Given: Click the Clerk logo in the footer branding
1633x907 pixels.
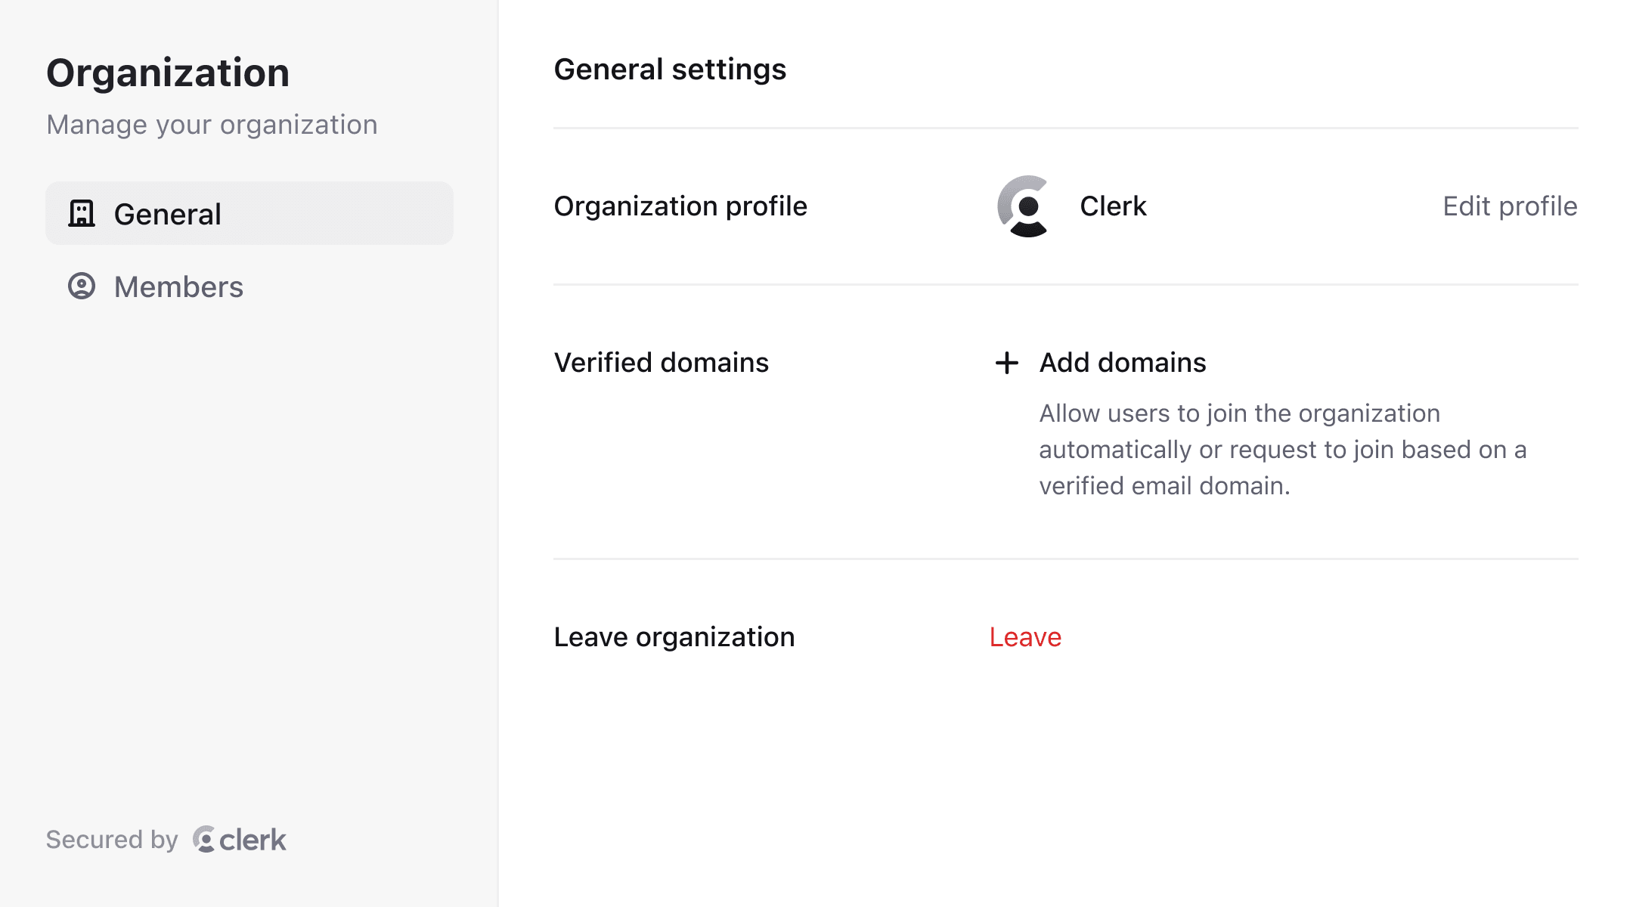Looking at the screenshot, I should click(x=240, y=839).
